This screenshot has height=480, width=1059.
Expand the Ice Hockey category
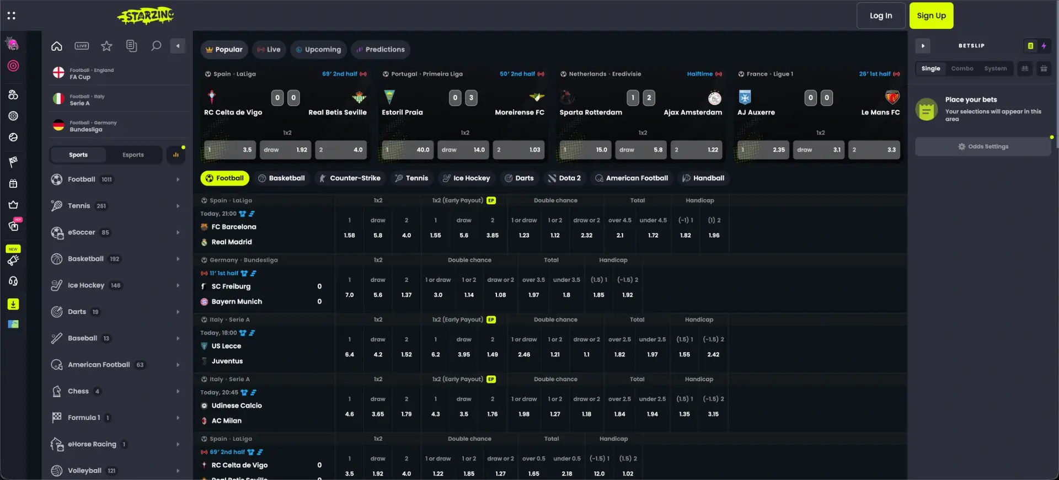pyautogui.click(x=116, y=285)
